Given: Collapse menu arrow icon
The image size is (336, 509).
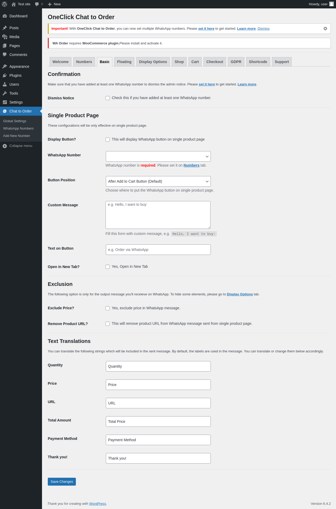Looking at the screenshot, I should point(5,146).
